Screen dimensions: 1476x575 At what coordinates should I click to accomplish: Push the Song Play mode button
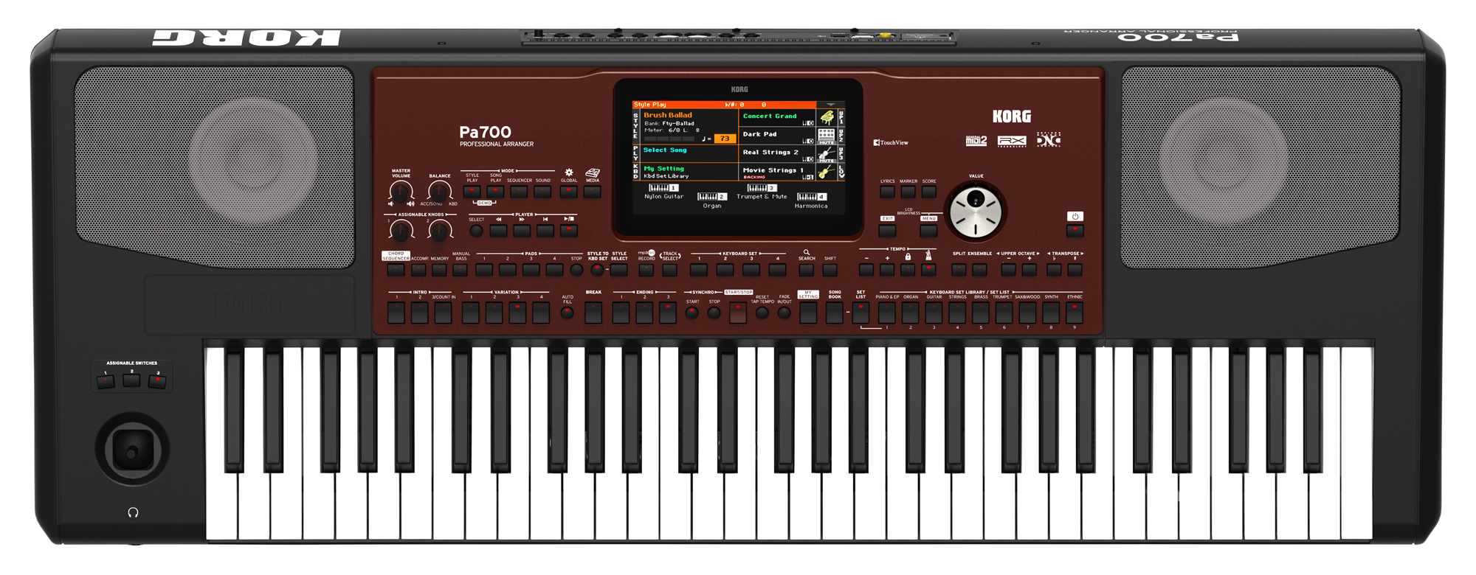[x=496, y=192]
